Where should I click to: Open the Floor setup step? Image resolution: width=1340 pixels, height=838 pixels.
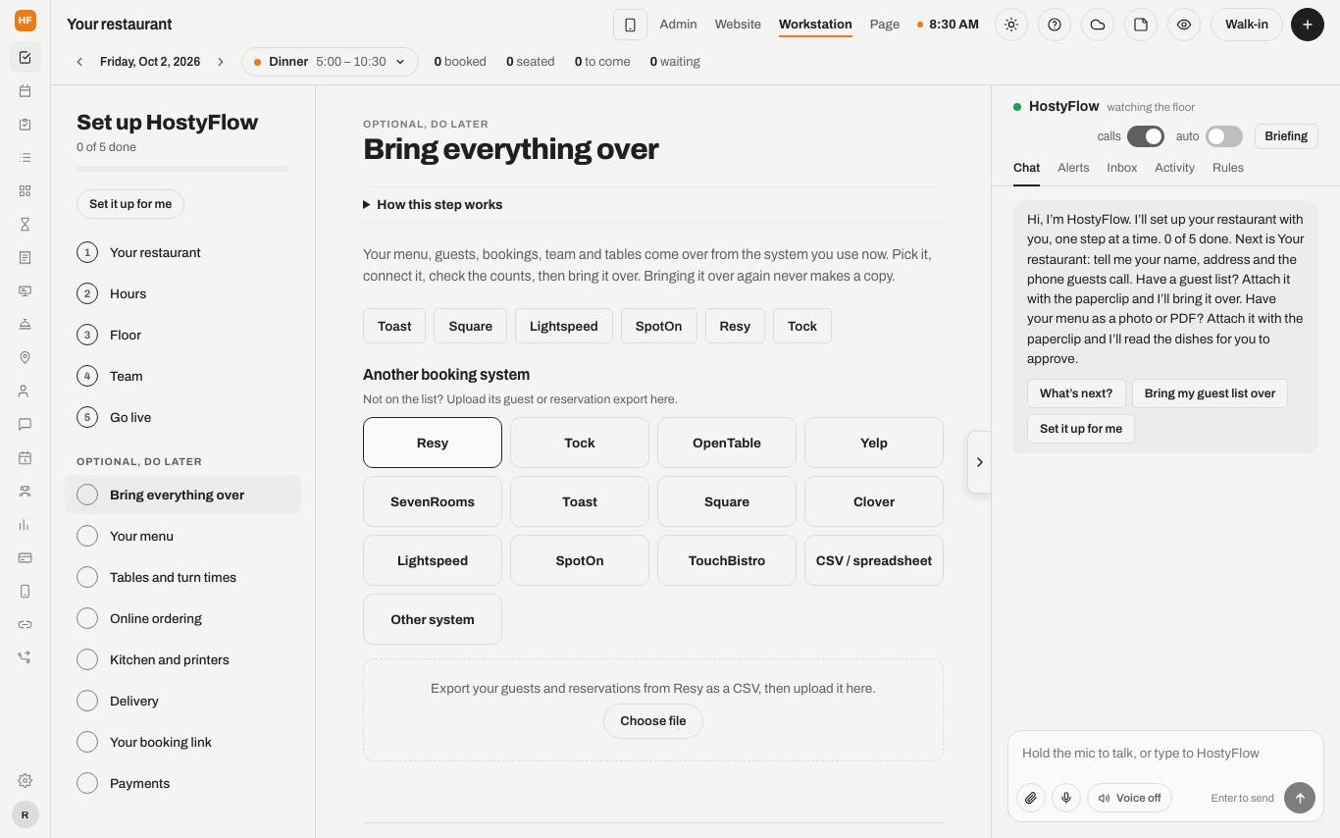point(182,335)
